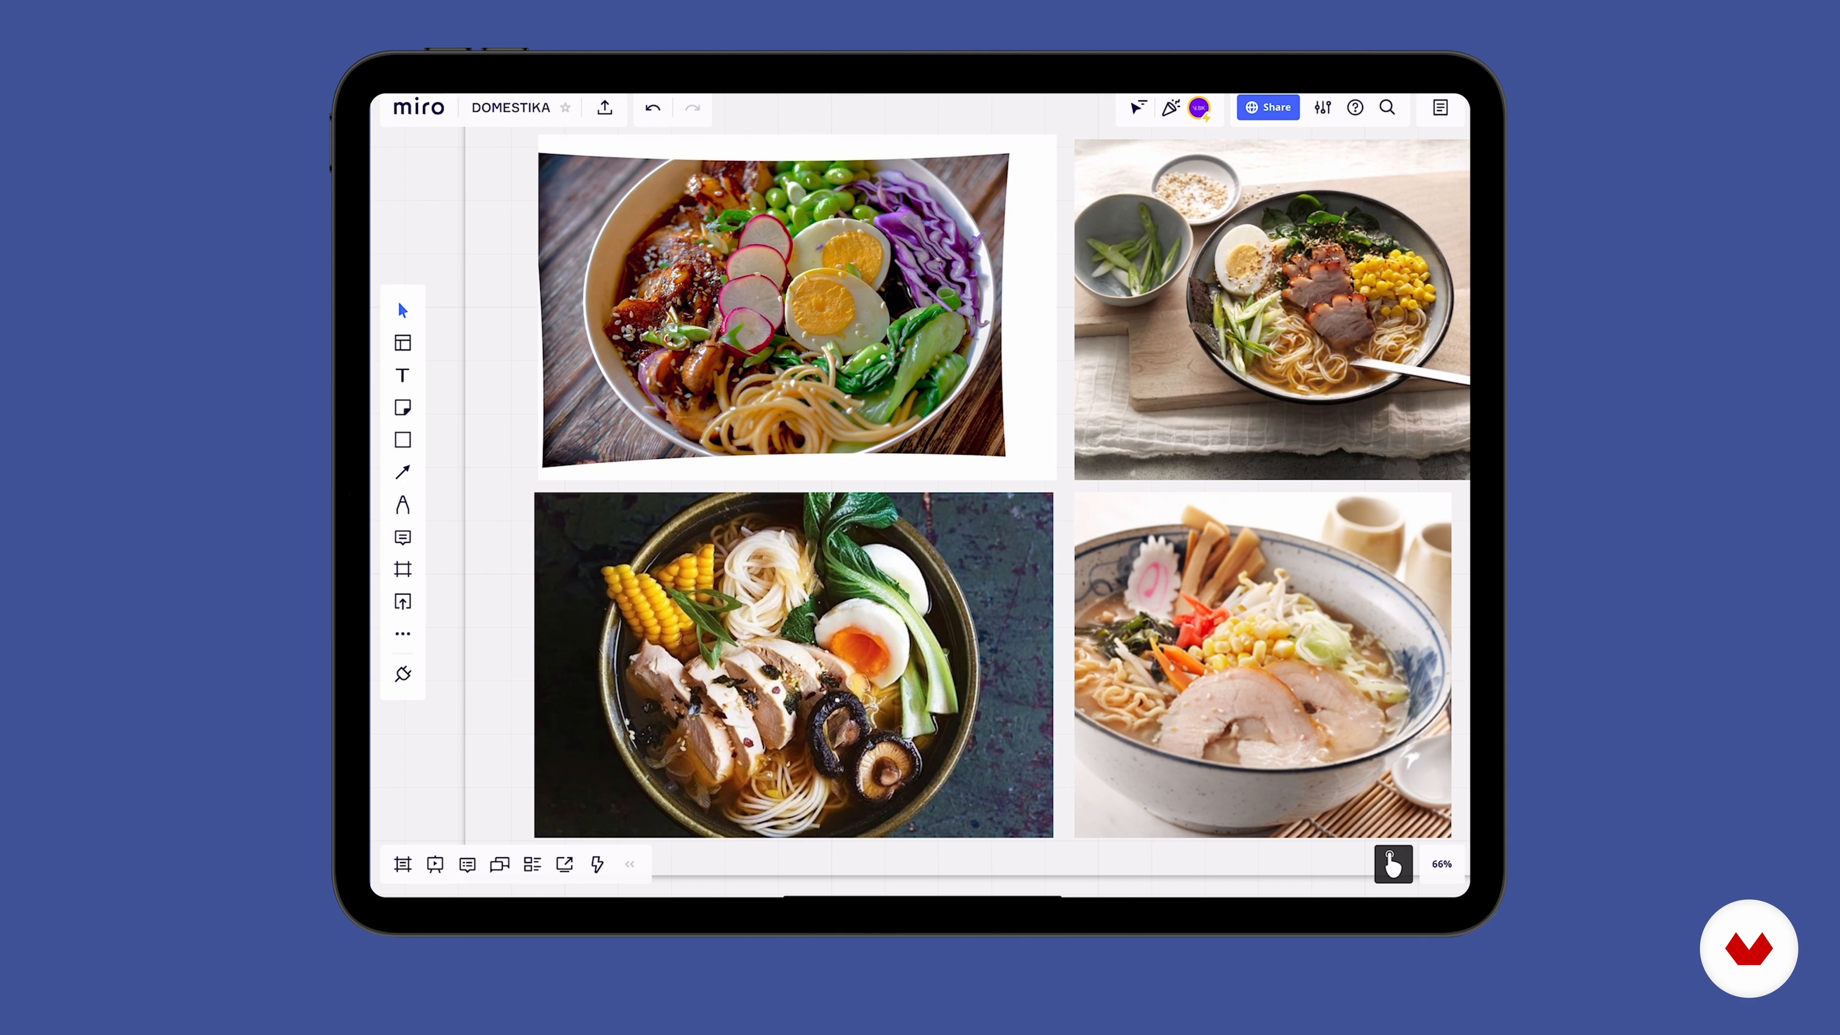The width and height of the screenshot is (1840, 1035).
Task: Star the DOMESTIKA board
Action: click(x=565, y=108)
